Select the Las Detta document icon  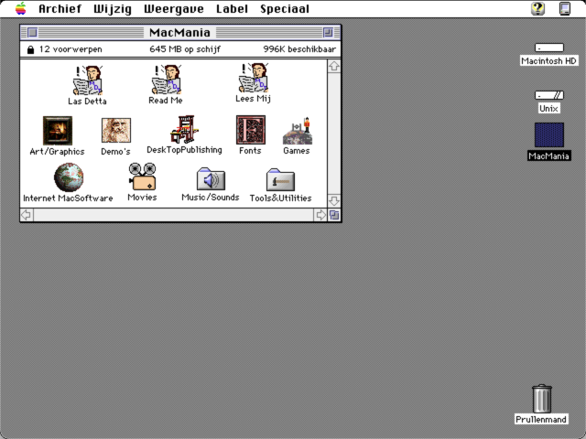pyautogui.click(x=88, y=80)
